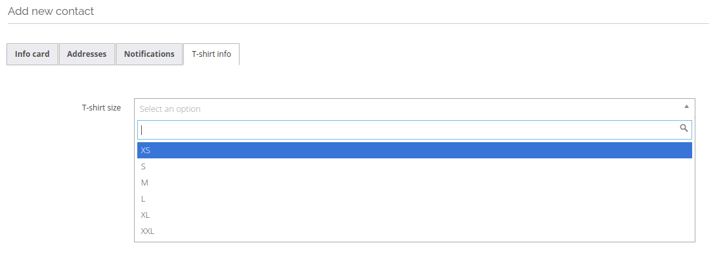The width and height of the screenshot is (709, 254).
Task: Click the blue highlighted row right of XS
Action: [x=420, y=150]
